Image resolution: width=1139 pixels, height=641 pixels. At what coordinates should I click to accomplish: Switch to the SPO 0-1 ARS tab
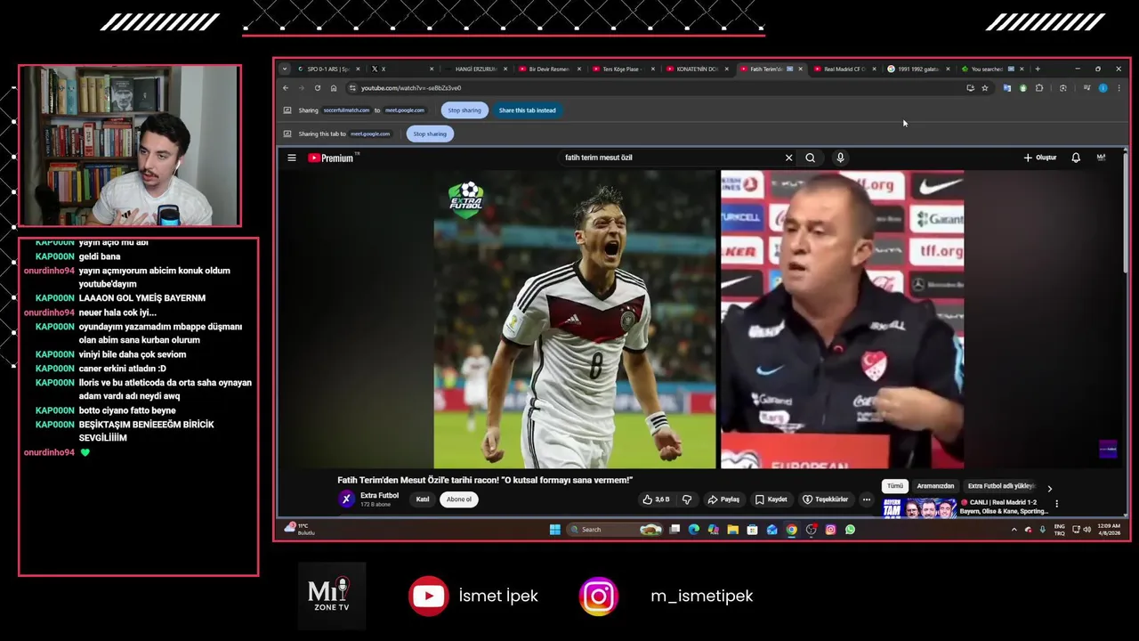[x=327, y=69]
